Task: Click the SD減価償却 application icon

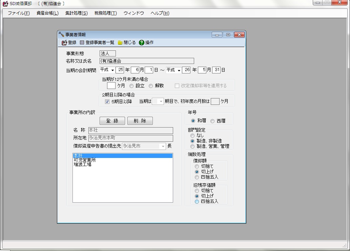Action: [5, 4]
